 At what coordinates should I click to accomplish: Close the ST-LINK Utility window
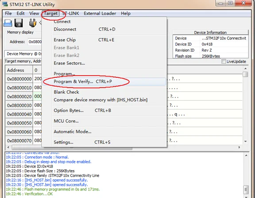243,3
